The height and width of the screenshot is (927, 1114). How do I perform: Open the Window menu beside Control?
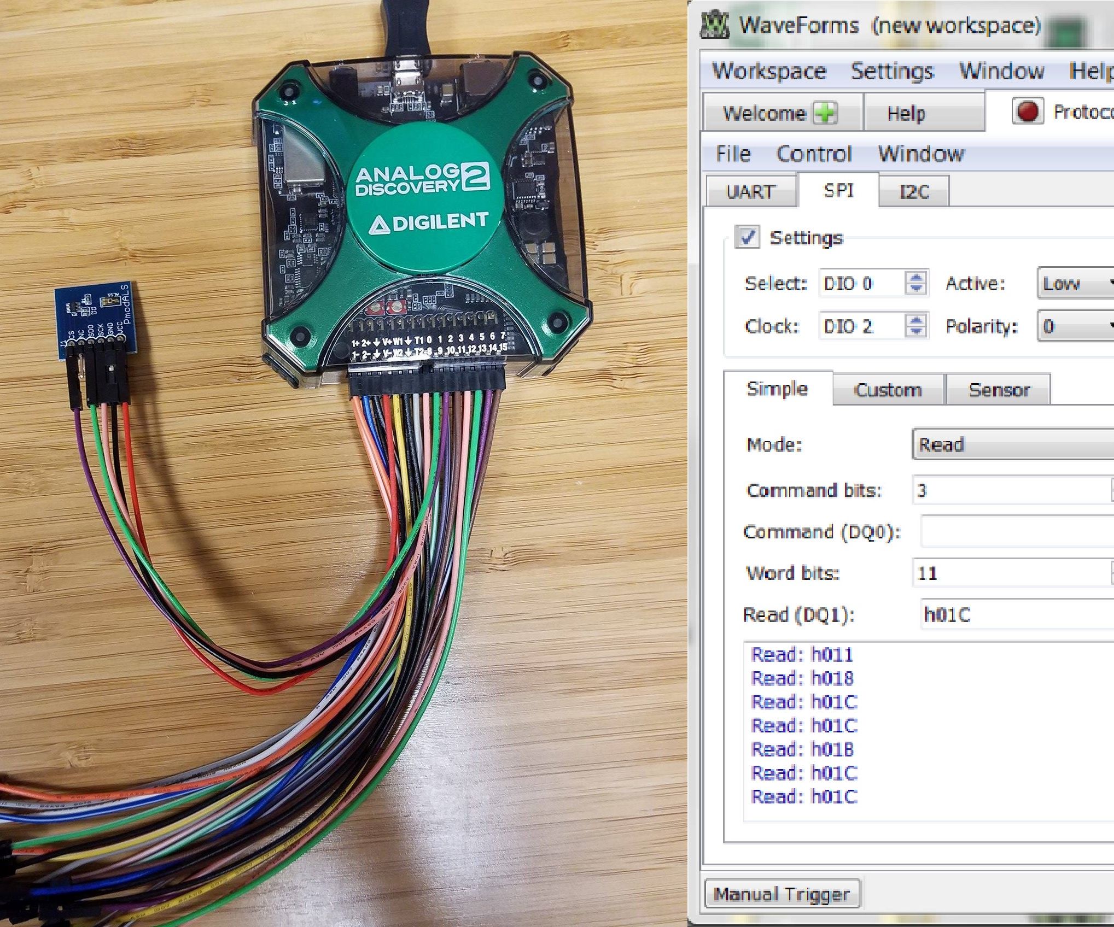921,154
